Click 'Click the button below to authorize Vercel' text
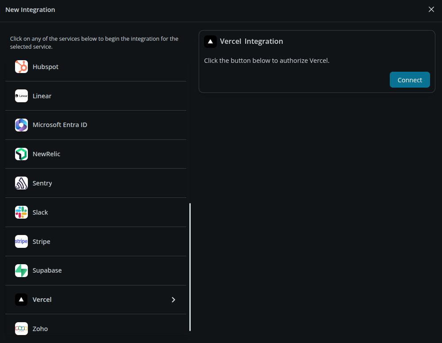 (267, 61)
